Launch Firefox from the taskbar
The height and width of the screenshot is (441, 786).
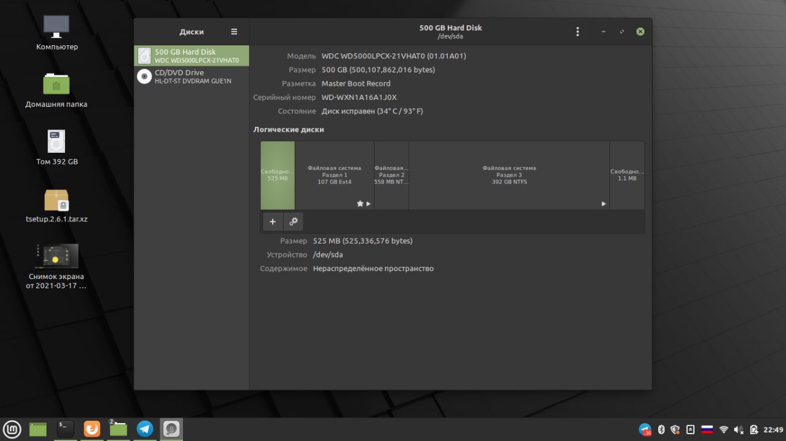click(x=91, y=429)
